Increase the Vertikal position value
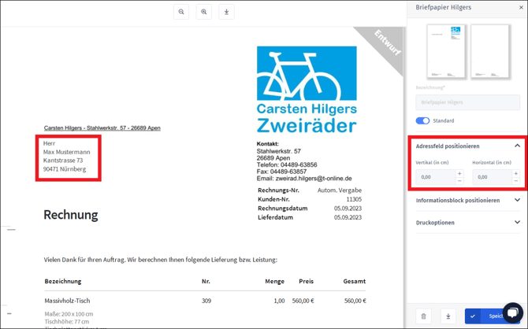Screen dimensions: 528x329 pyautogui.click(x=460, y=173)
